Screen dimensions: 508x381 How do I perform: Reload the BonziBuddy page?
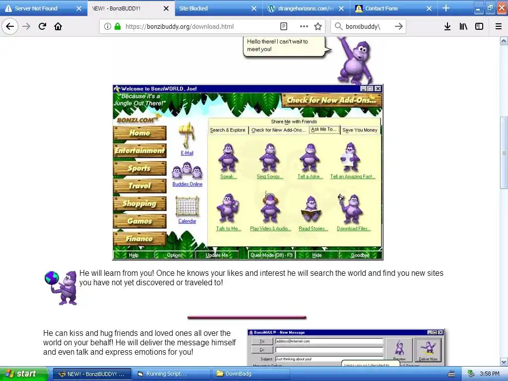[42, 26]
